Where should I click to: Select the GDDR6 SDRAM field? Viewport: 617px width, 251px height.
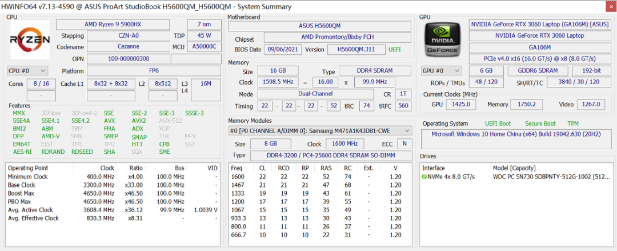[x=538, y=71]
